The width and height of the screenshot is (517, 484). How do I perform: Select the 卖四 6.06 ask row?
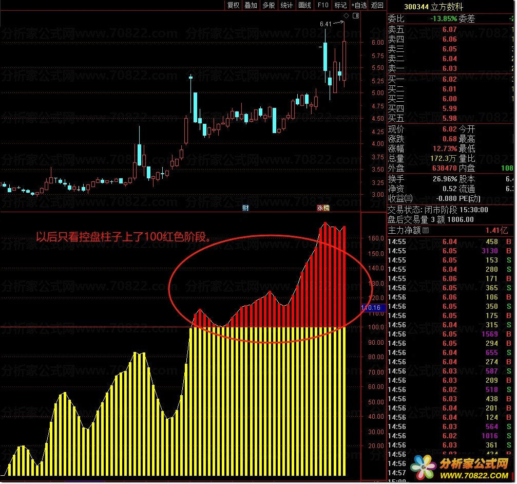pyautogui.click(x=450, y=39)
